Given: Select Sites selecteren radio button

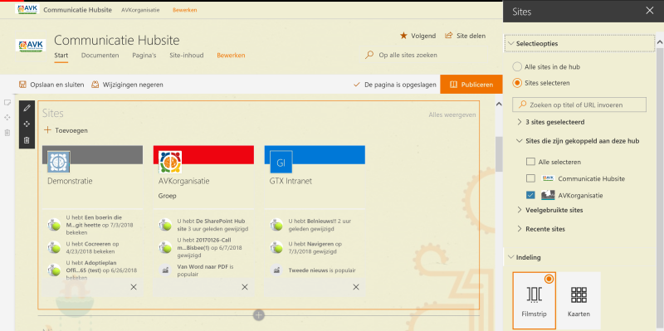Looking at the screenshot, I should tap(517, 83).
